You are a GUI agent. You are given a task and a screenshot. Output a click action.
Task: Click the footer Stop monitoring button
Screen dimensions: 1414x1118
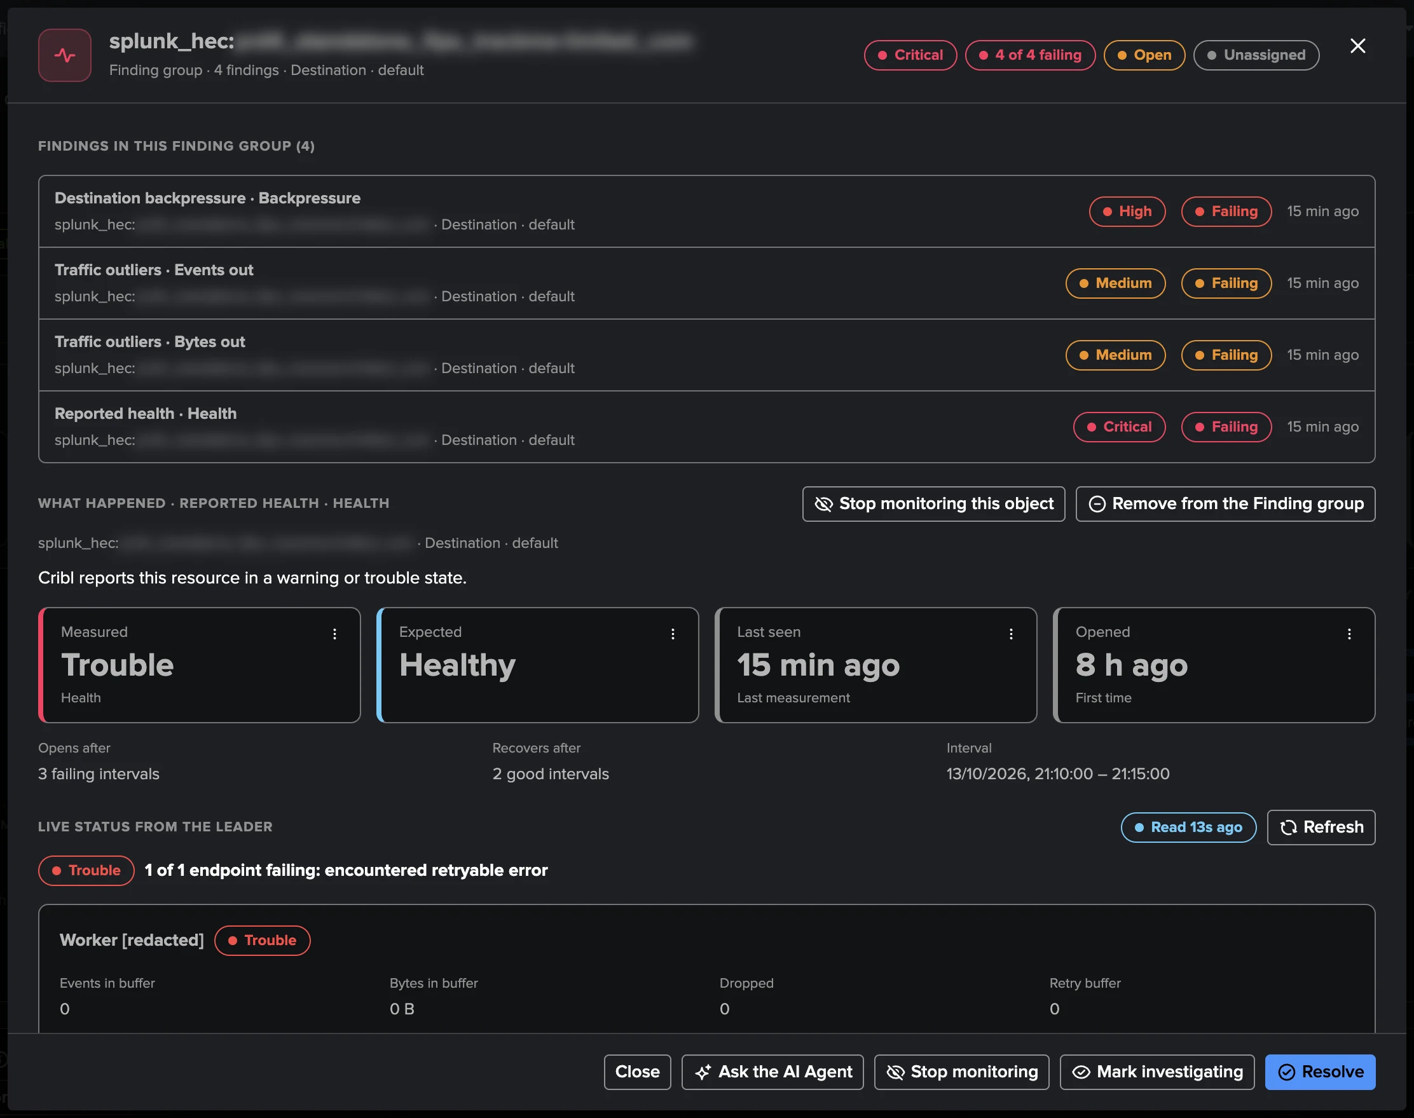click(962, 1072)
